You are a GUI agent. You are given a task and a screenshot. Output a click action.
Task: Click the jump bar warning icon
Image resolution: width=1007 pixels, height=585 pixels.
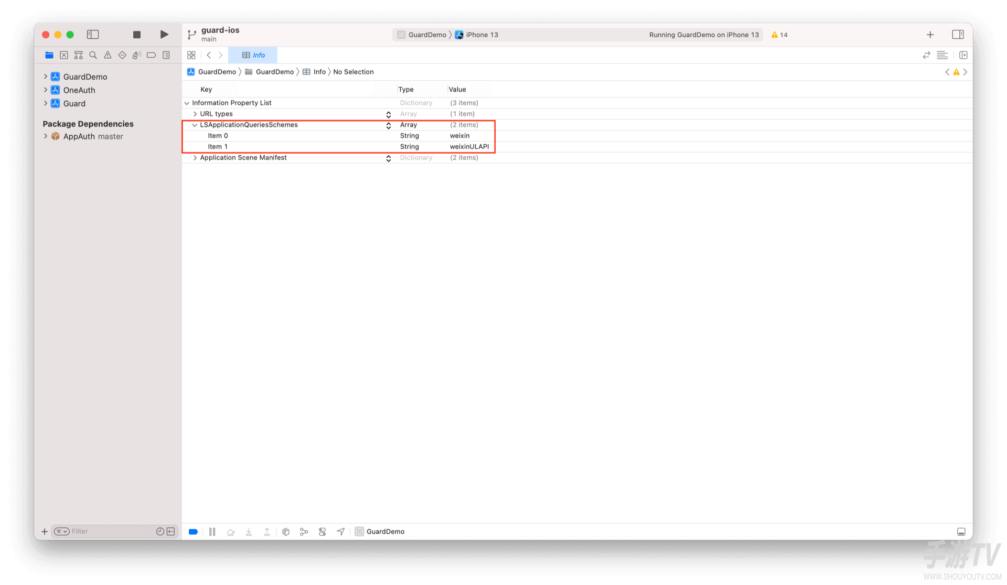956,72
